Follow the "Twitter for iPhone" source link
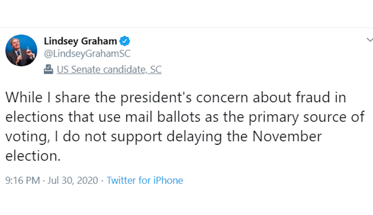This screenshot has height=215, width=373. [x=145, y=180]
